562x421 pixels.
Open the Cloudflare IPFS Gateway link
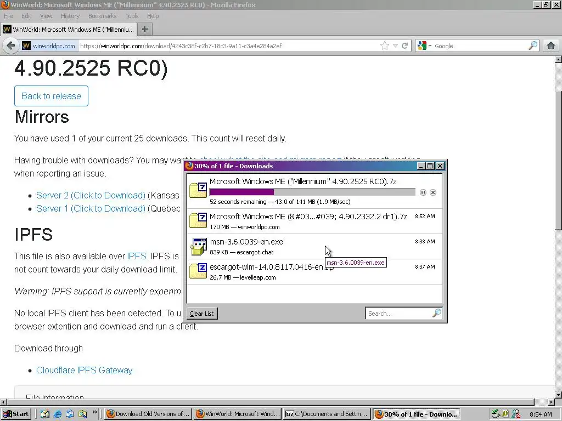tap(84, 370)
